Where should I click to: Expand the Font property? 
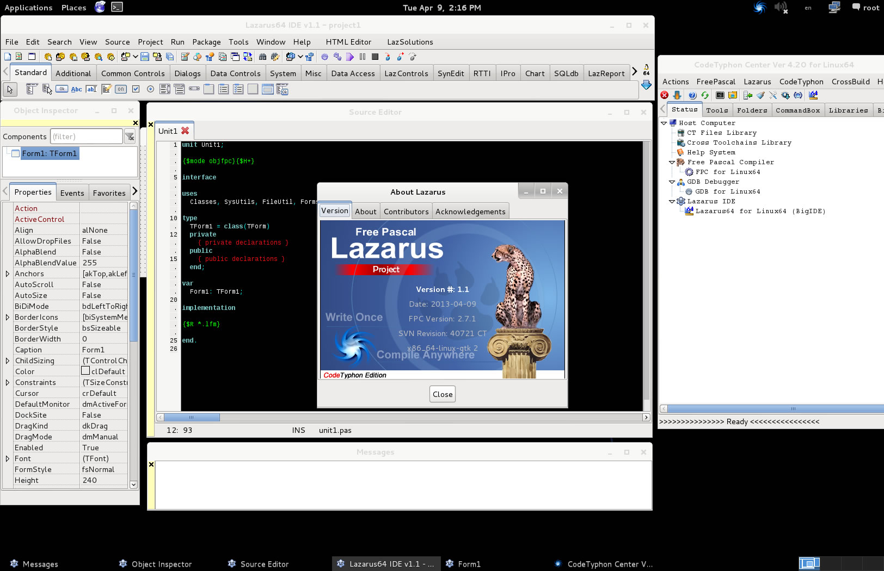[8, 458]
